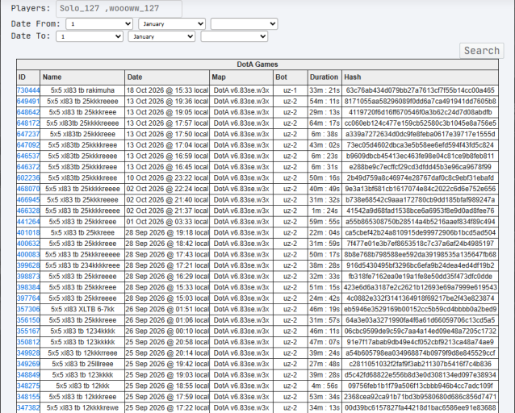The height and width of the screenshot is (413, 515).
Task: Select date '26 Sep 2026 @ 00:10 local'
Action: (x=167, y=332)
